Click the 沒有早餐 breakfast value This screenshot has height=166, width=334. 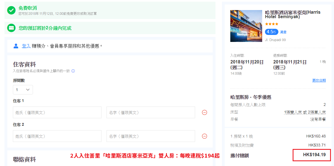318,119
